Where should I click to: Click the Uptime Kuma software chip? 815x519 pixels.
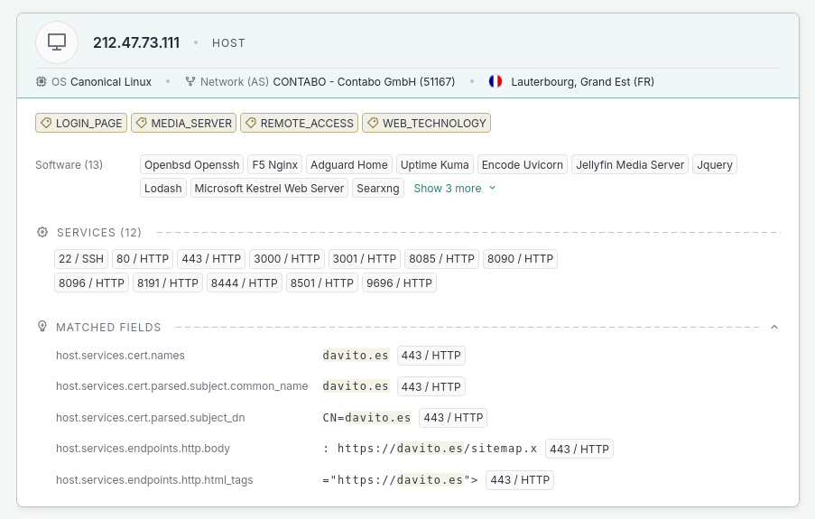coord(434,165)
